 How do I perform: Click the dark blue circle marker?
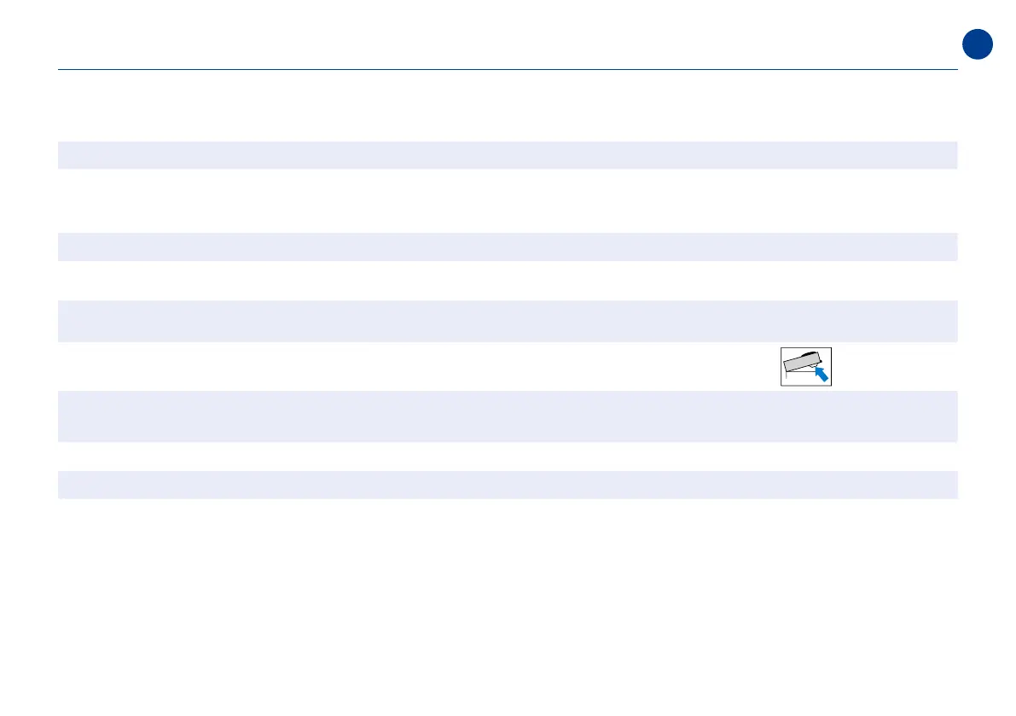coord(977,44)
